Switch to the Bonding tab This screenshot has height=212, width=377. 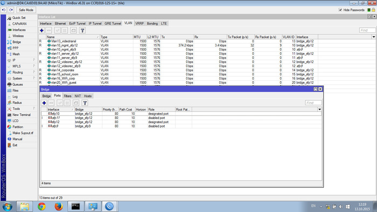point(152,24)
